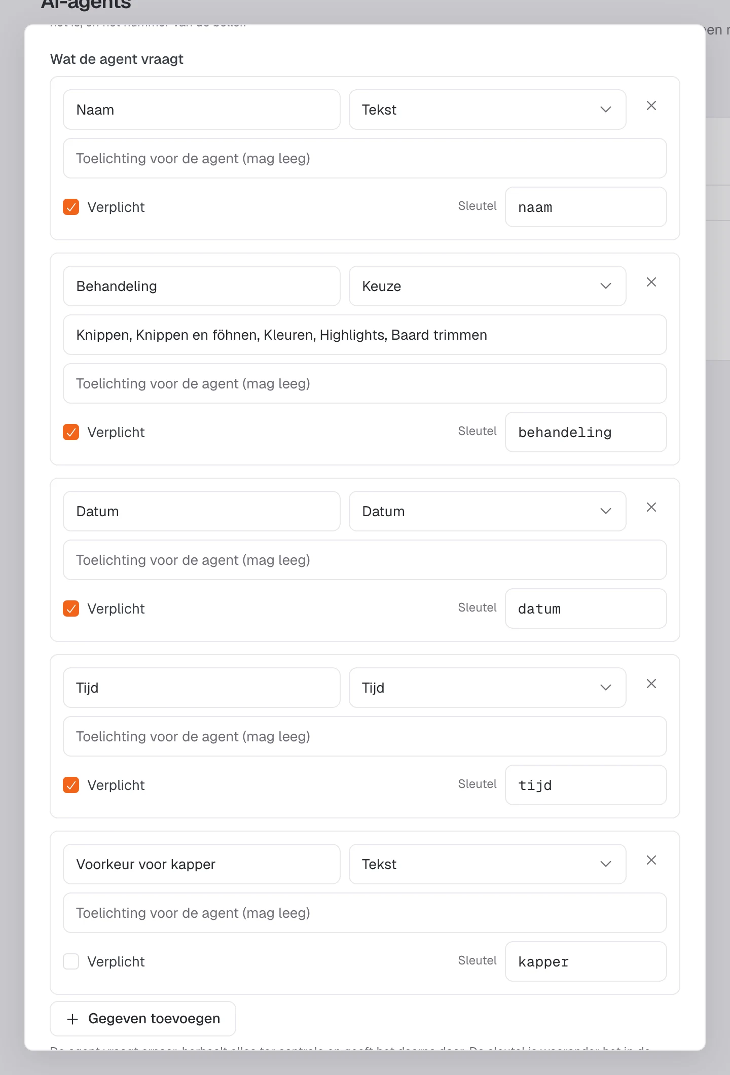730x1075 pixels.
Task: Toggle Verplicht checkbox in the Datum card
Action: (x=71, y=608)
